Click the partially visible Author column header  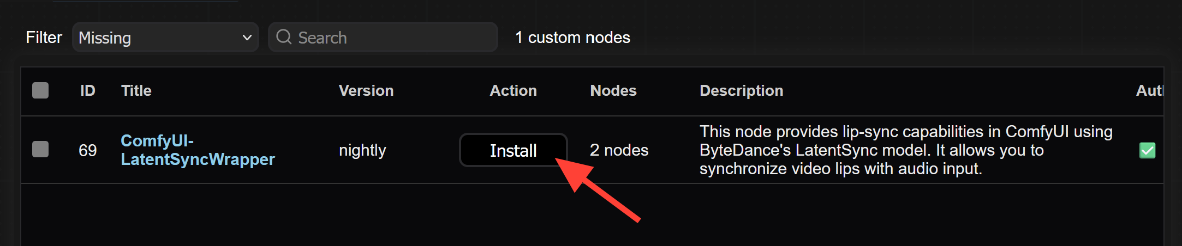[x=1149, y=90]
